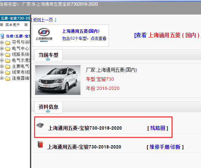The image size is (201, 168).
Task: Click the 五菱-宝骏730 sidebar header tab
Action: point(15,18)
